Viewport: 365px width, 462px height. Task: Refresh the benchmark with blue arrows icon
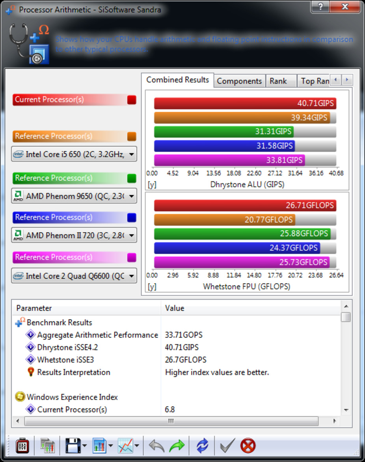[202, 445]
